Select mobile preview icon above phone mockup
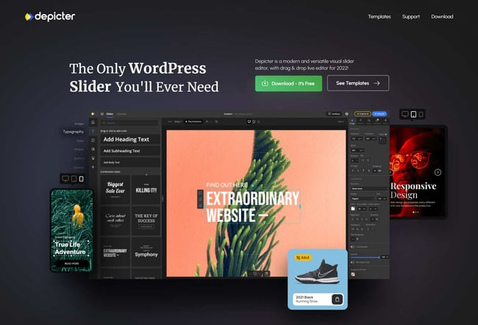478x325 pixels. point(81,179)
